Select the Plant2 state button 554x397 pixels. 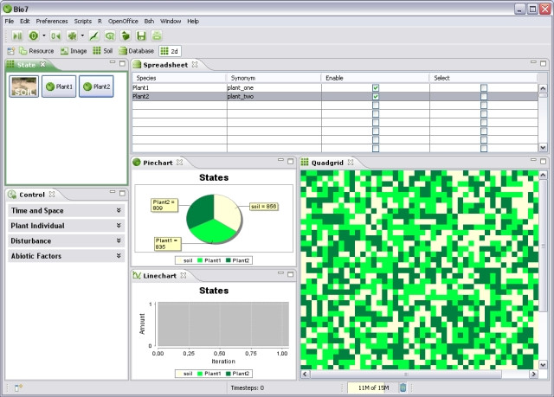pos(96,86)
